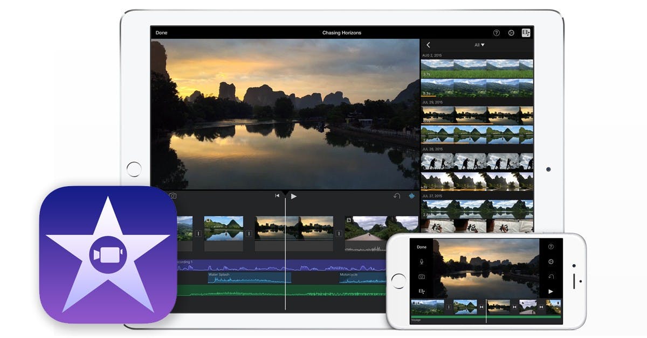Tap Done in the iPad iMovie toolbar
Screen dimensions: 647x338
tap(161, 33)
